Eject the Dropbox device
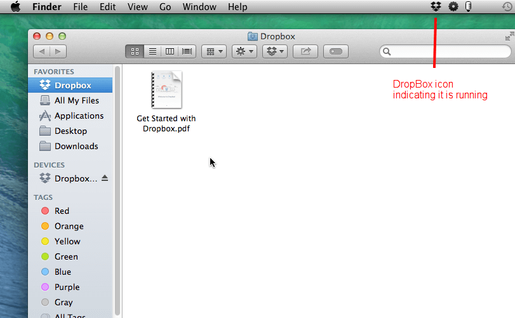 (x=105, y=178)
